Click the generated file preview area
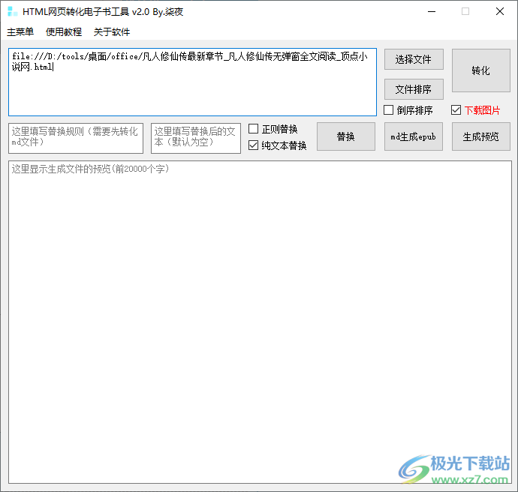The height and width of the screenshot is (492, 518). click(x=261, y=322)
